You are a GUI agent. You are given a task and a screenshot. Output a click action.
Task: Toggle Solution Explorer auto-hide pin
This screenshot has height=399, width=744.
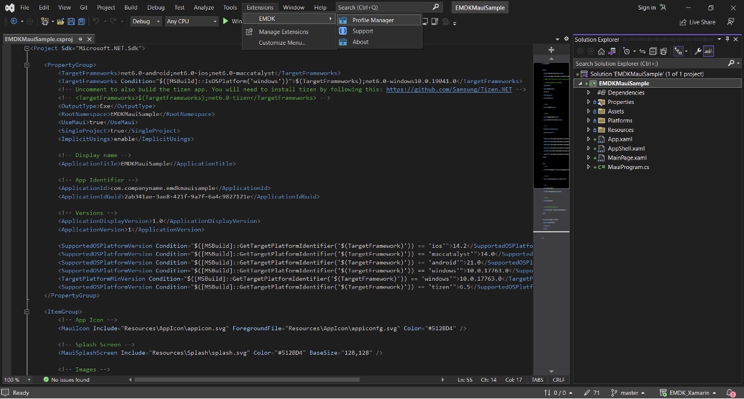727,39
